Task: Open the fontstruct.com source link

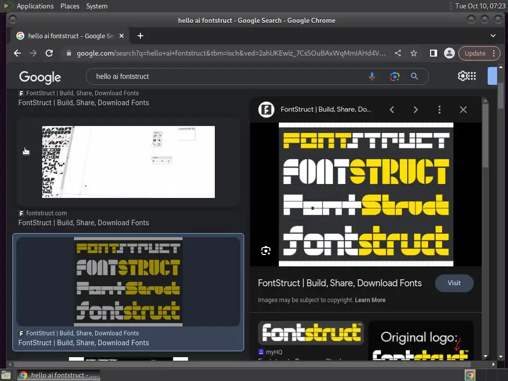Action: coord(46,213)
